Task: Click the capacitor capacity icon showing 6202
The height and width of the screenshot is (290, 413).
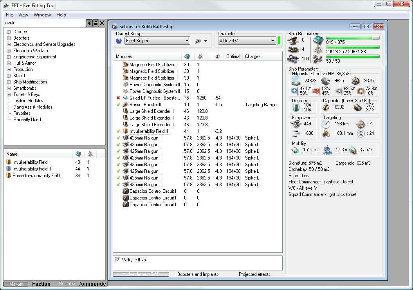Action: point(326,107)
